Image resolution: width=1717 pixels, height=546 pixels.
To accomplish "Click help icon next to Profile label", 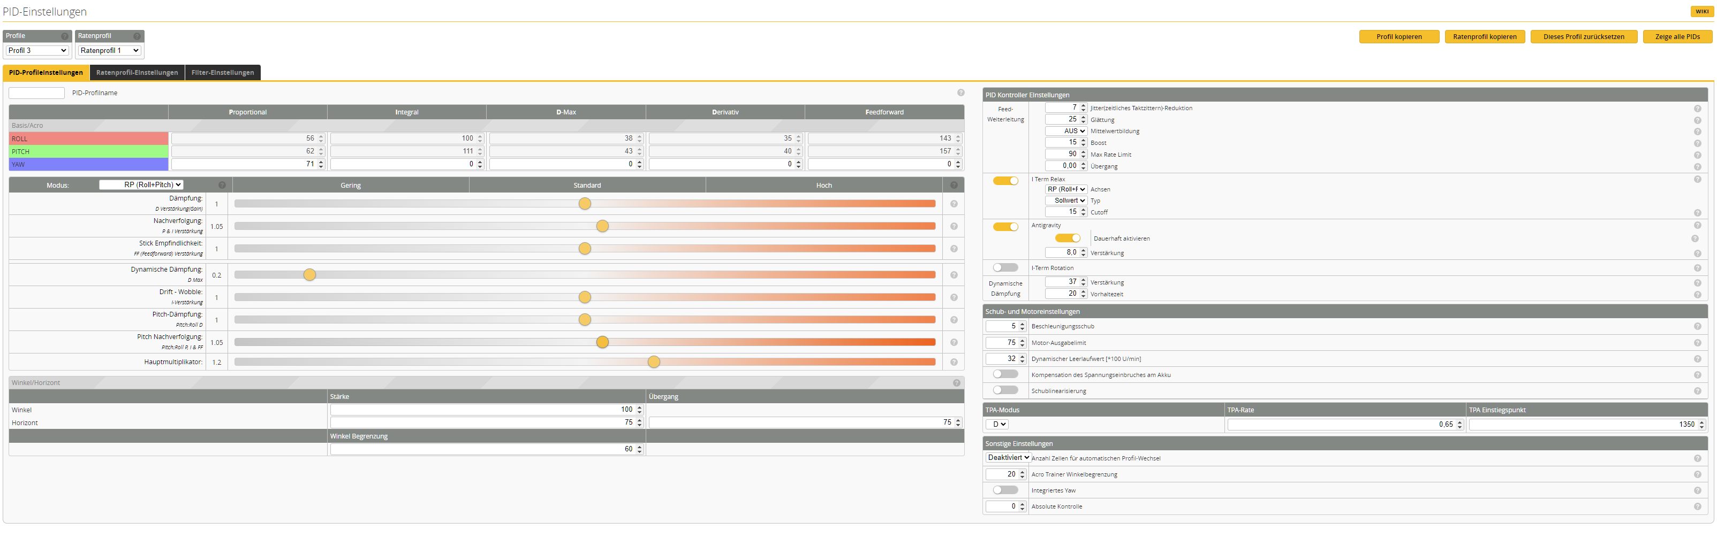I will (65, 36).
